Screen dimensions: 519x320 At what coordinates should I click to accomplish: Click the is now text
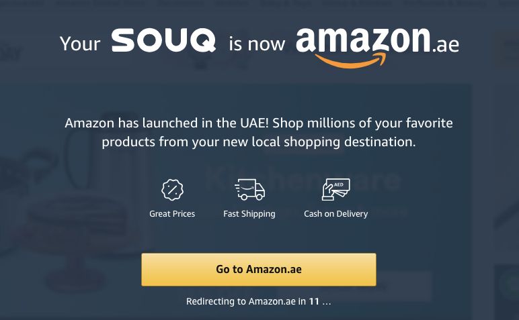pyautogui.click(x=257, y=44)
